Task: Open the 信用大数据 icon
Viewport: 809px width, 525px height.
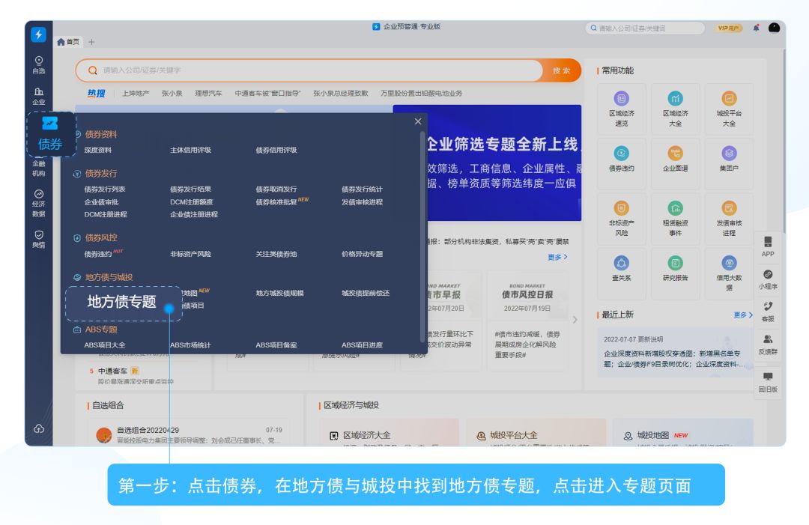Action: coord(729,271)
